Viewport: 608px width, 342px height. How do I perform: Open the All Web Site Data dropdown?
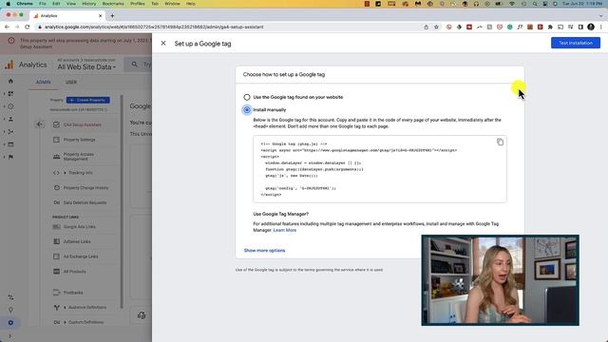tap(86, 67)
